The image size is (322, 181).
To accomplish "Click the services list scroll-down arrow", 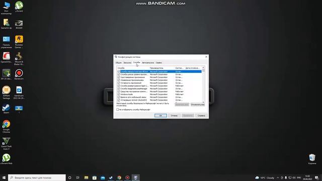I will (203, 102).
